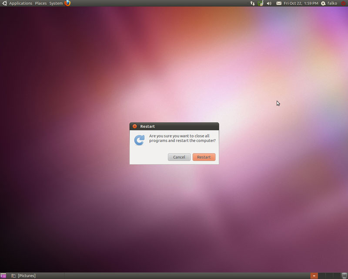
Task: Open the green chip panel applet
Action: [260, 3]
